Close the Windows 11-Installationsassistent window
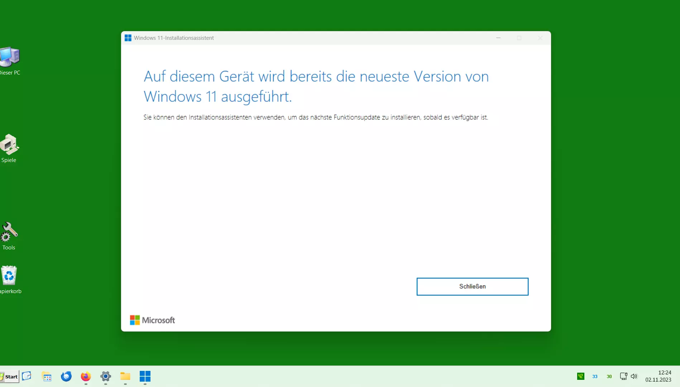 (x=540, y=38)
